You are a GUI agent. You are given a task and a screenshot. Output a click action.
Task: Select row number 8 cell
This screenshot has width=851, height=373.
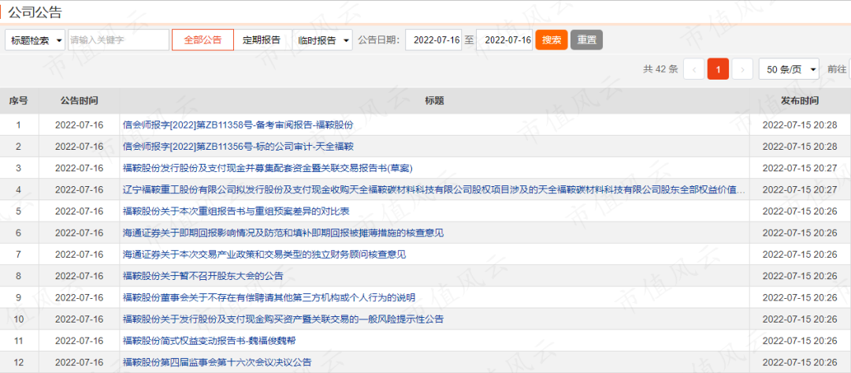coord(19,276)
